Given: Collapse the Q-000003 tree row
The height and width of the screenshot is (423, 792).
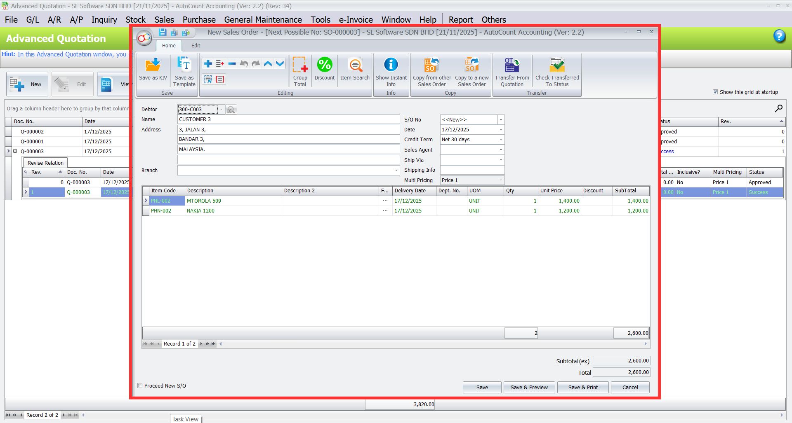Looking at the screenshot, I should [x=15, y=151].
